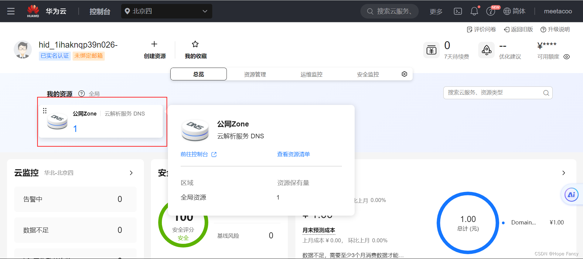The width and height of the screenshot is (583, 259).
Task: Open 升级说明 upgrade notes
Action: click(x=555, y=29)
